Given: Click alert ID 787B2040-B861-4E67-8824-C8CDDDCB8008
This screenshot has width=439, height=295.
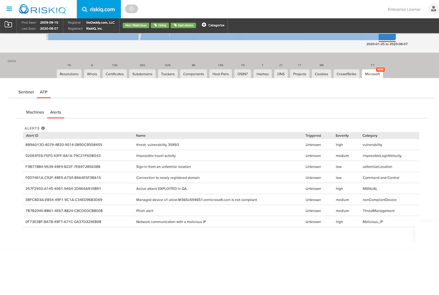Looking at the screenshot, I should pyautogui.click(x=64, y=211).
